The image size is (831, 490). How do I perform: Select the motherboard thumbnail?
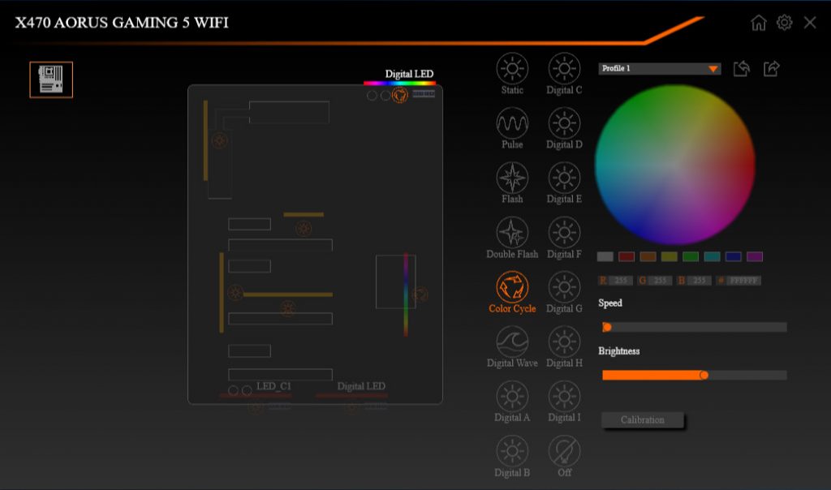pos(51,80)
